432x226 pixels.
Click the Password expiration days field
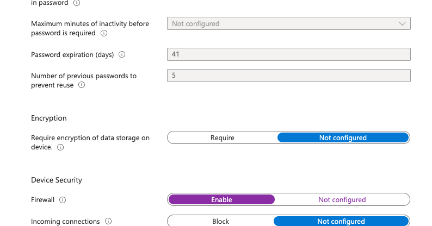pyautogui.click(x=289, y=54)
